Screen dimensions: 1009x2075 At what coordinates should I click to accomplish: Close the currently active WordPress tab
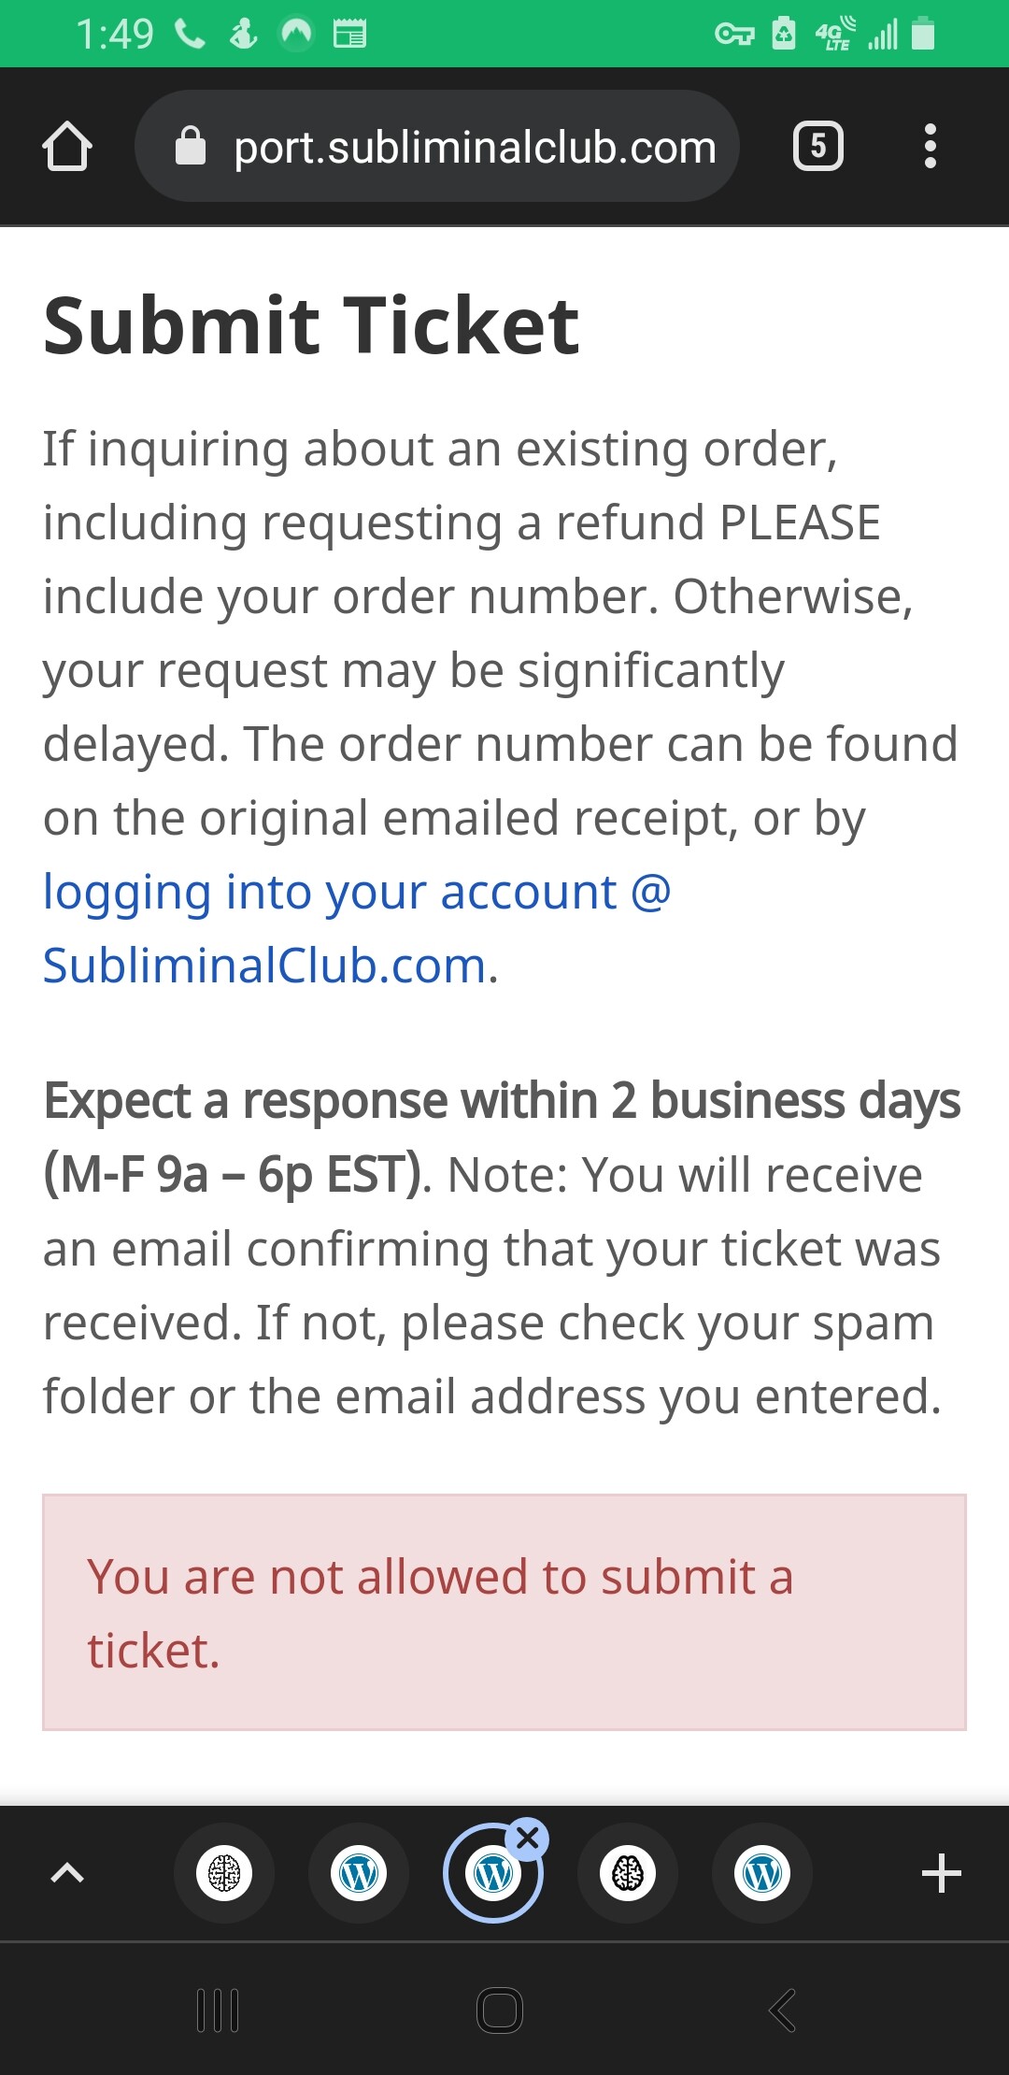[x=527, y=1839]
